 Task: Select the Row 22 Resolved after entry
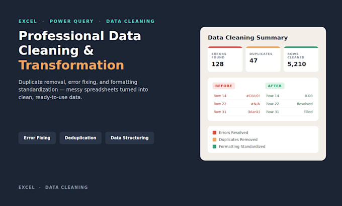click(x=289, y=104)
